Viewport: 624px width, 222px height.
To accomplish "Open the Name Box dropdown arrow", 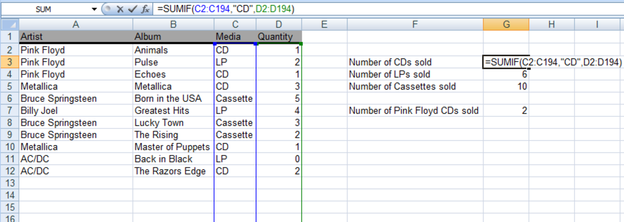I will tap(94, 9).
